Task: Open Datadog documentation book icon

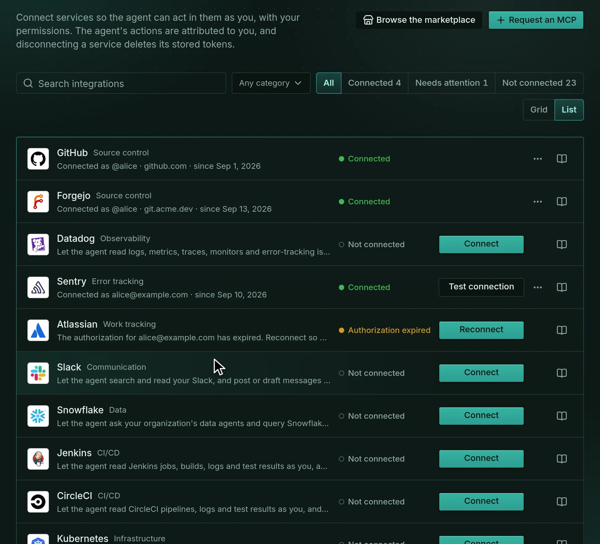Action: (561, 245)
